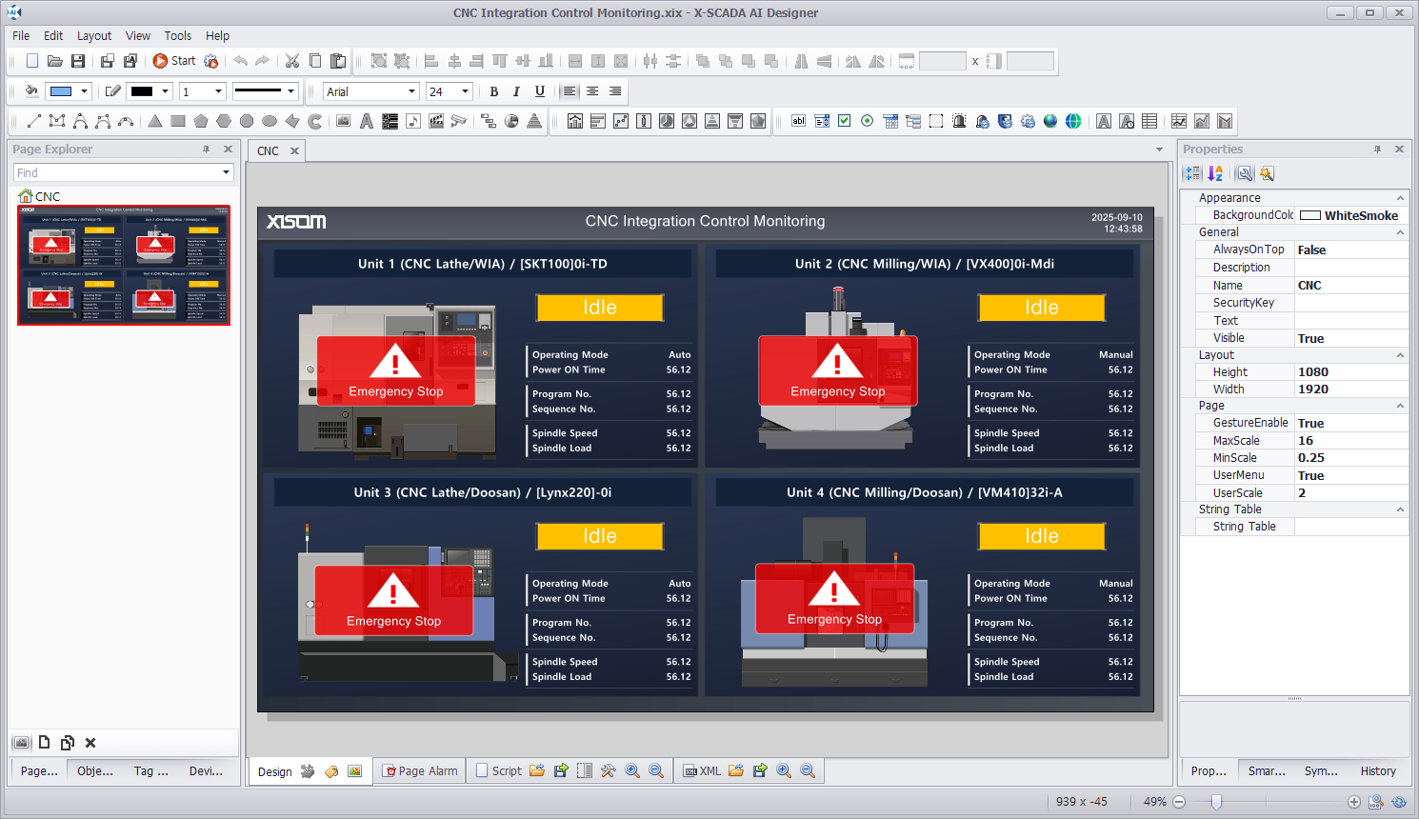This screenshot has height=819, width=1419.
Task: Open the line color dropdown arrow
Action: point(165,91)
